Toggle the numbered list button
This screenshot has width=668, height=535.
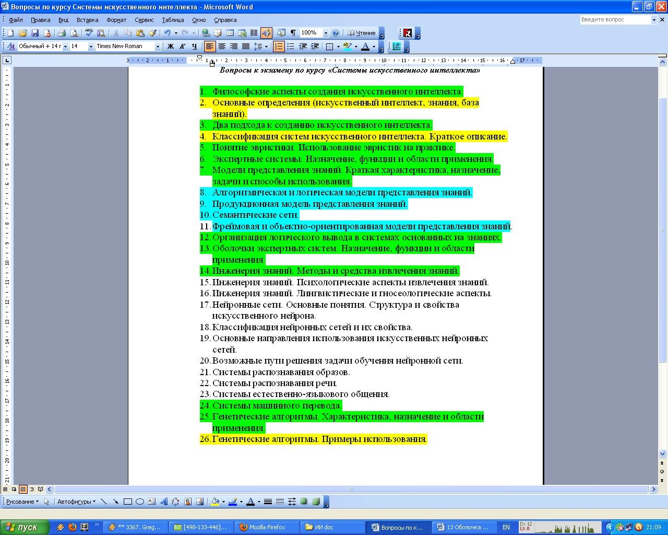279,46
